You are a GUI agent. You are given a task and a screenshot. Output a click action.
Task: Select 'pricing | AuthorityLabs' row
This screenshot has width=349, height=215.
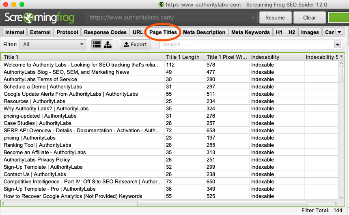[170, 138]
